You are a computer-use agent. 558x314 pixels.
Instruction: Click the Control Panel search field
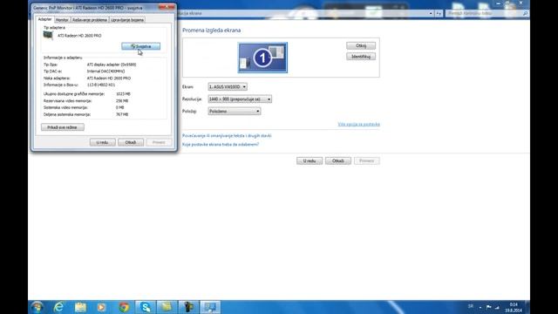484,13
